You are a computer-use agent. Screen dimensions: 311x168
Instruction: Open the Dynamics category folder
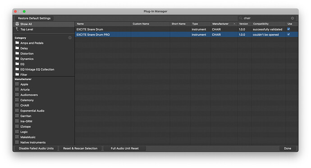tap(44, 59)
